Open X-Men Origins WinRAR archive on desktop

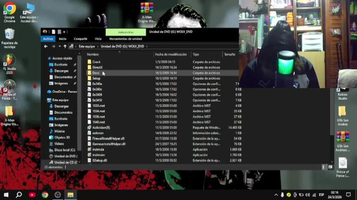147,12
